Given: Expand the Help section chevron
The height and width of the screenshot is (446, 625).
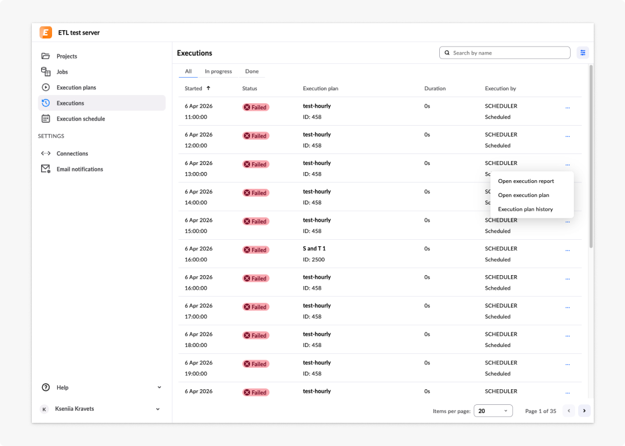Looking at the screenshot, I should [159, 387].
